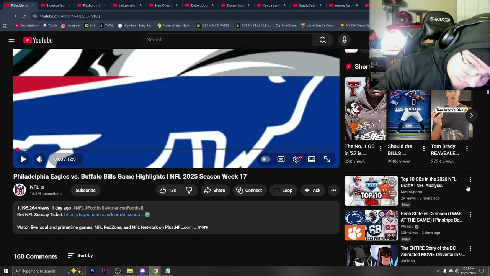
Task: Click the video progress bar
Action: [176, 149]
